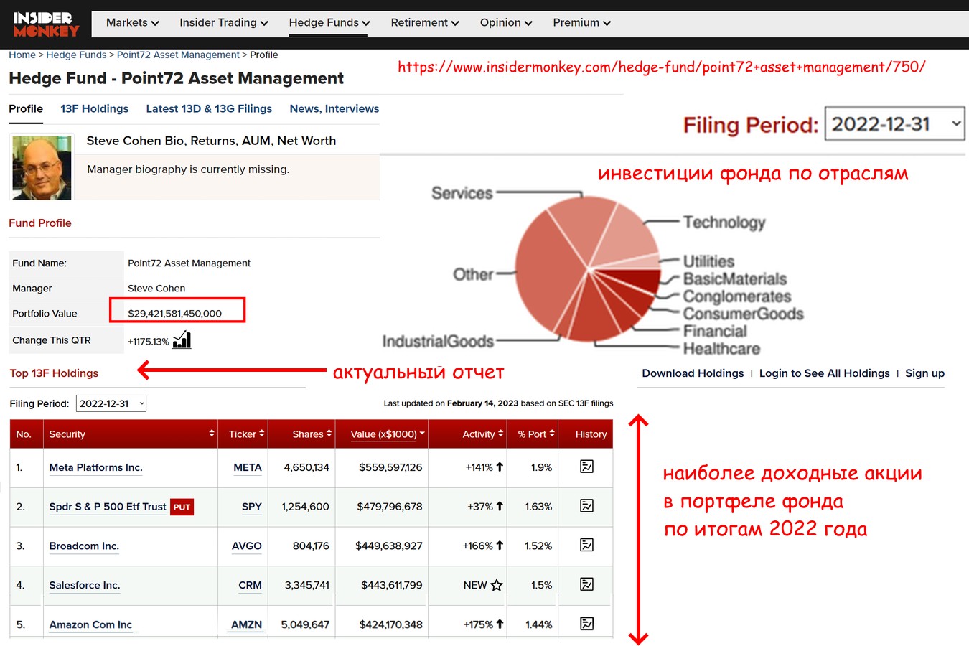Image resolution: width=969 pixels, height=646 pixels.
Task: Open Amazon Com Inc security link
Action: (90, 624)
